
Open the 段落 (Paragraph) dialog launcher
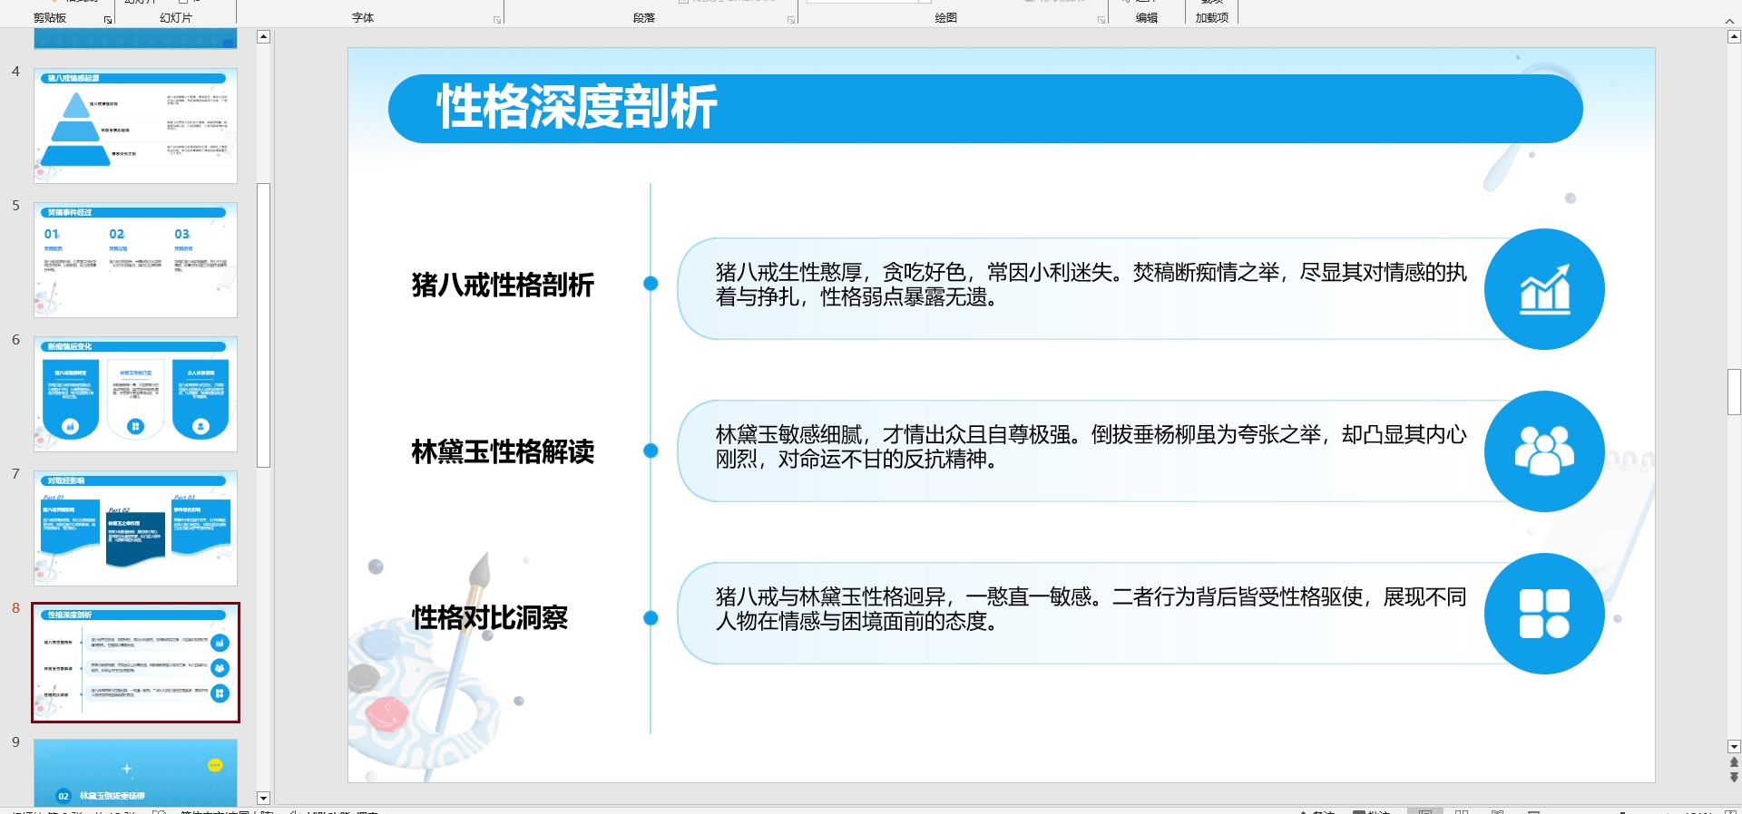tap(791, 19)
